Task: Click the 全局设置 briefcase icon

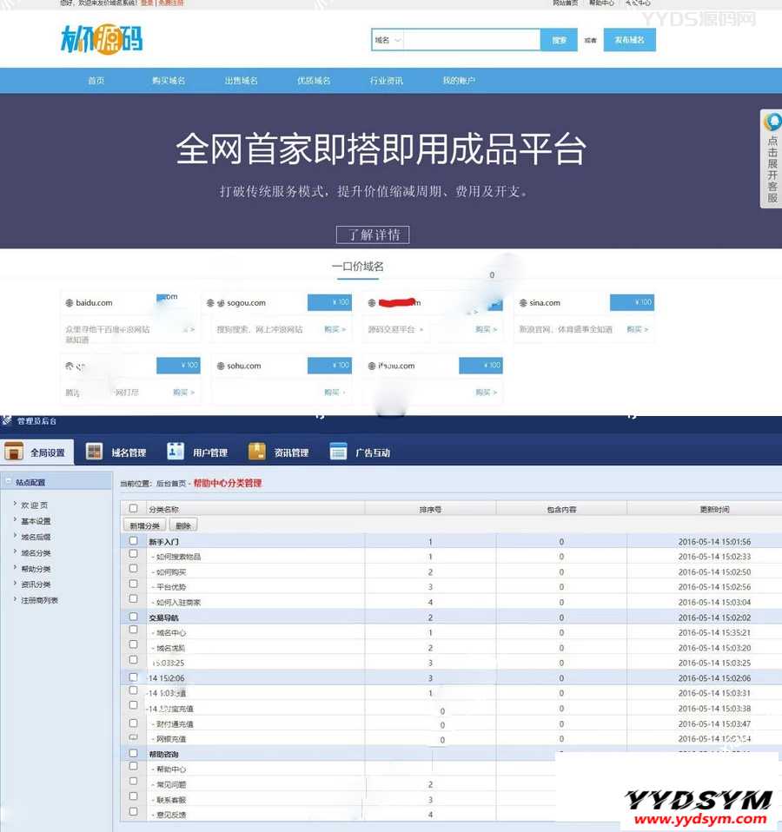Action: click(14, 452)
